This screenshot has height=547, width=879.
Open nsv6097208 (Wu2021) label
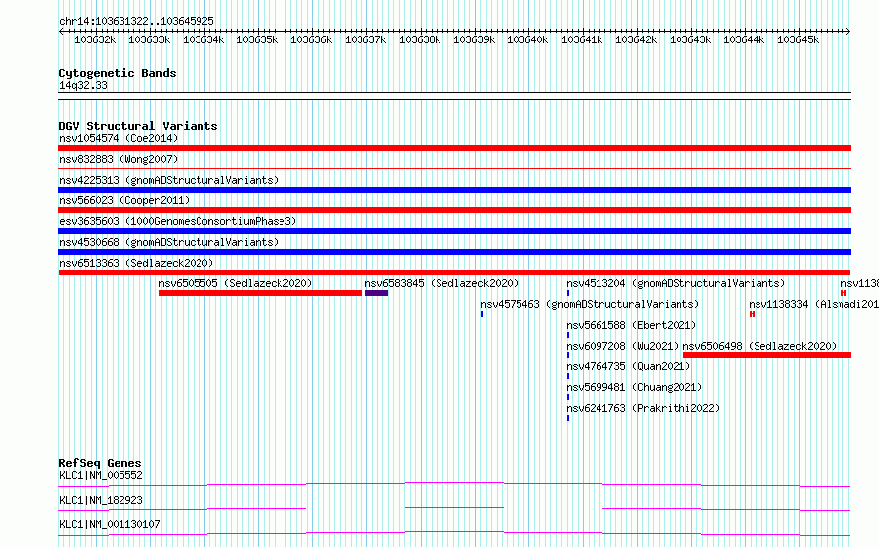[622, 346]
